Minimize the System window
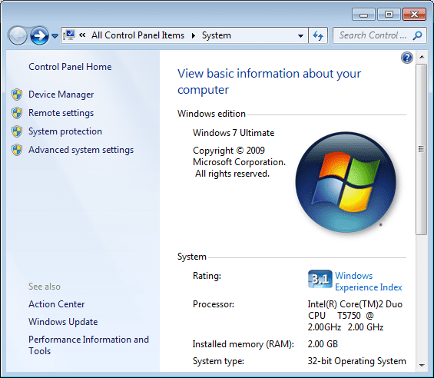 click(363, 15)
